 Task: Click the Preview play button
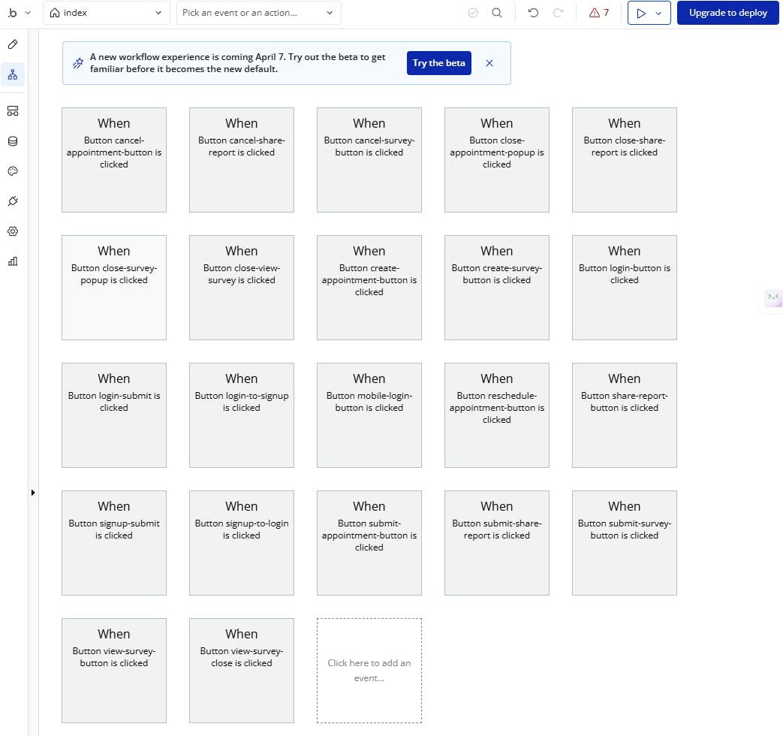click(x=641, y=14)
